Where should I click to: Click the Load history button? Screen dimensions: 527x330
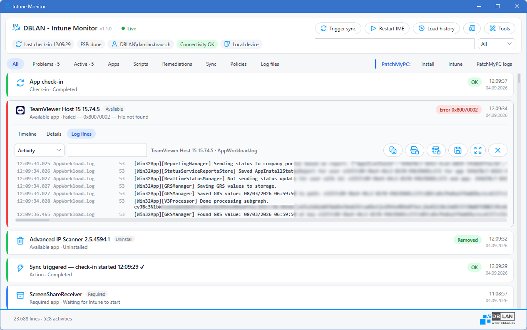436,28
